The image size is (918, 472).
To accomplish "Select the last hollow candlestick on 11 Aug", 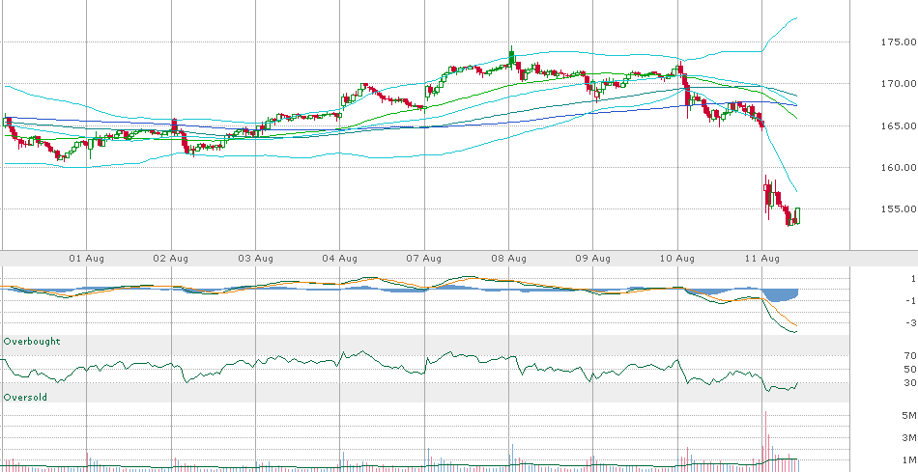I will [x=798, y=215].
